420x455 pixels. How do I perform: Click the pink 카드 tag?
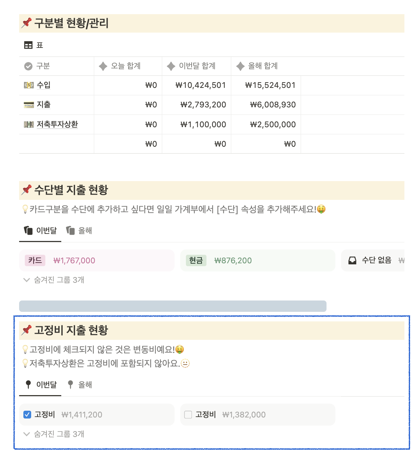34,260
